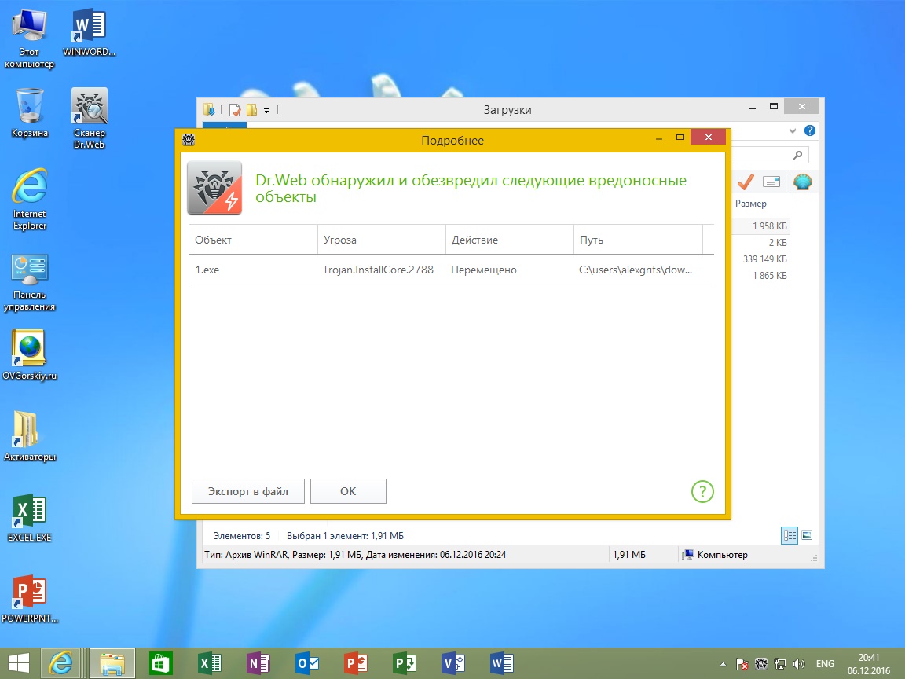The image size is (905, 679).
Task: Sort threats by Угроза column header
Action: coord(380,240)
